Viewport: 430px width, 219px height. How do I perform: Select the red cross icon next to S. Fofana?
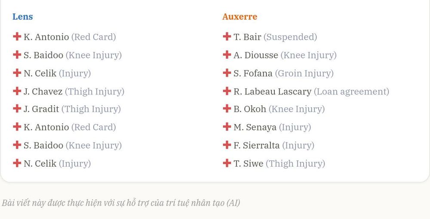227,73
